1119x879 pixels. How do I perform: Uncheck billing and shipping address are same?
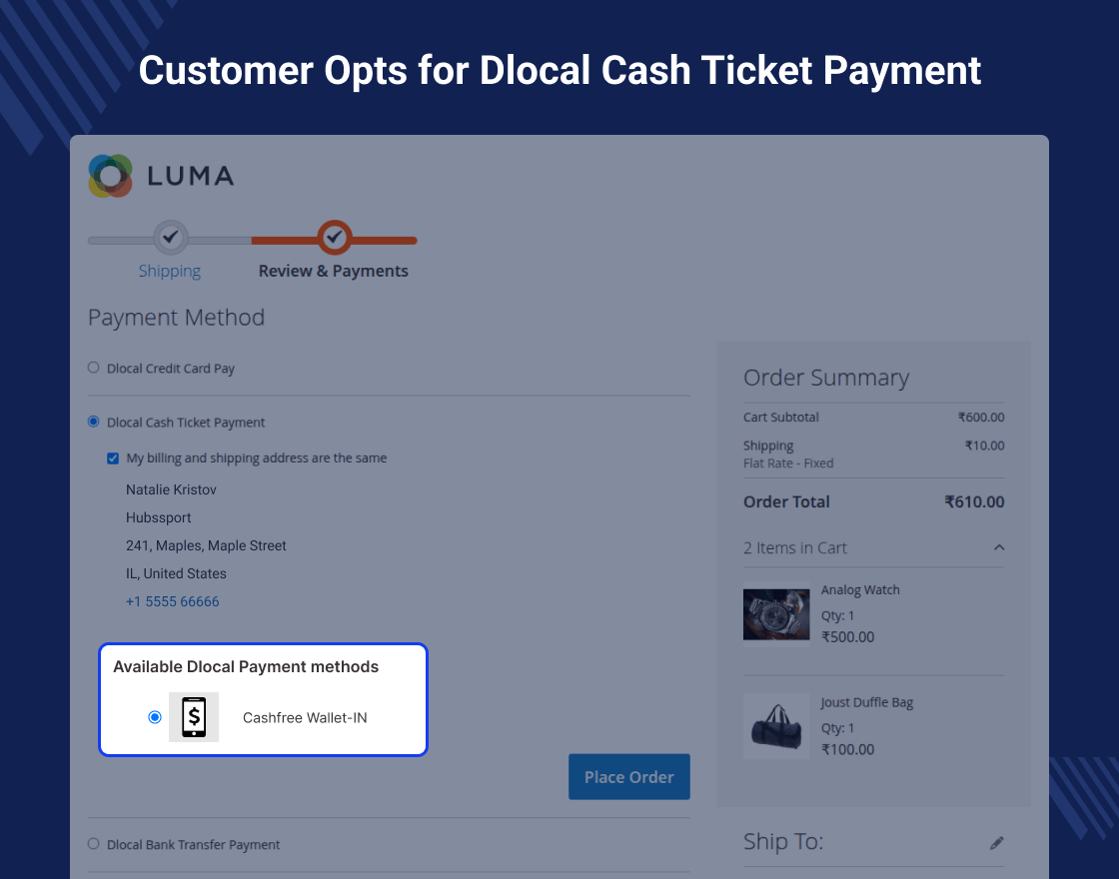(113, 458)
